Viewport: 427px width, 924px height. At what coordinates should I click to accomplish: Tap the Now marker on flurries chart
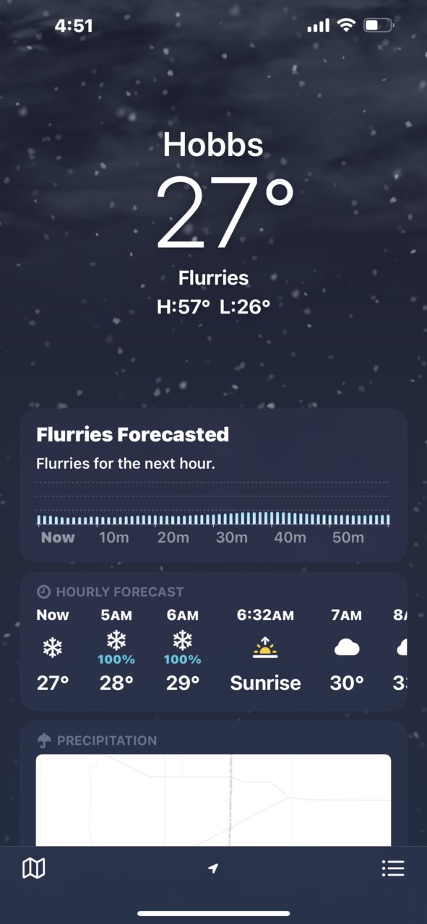[x=58, y=537]
